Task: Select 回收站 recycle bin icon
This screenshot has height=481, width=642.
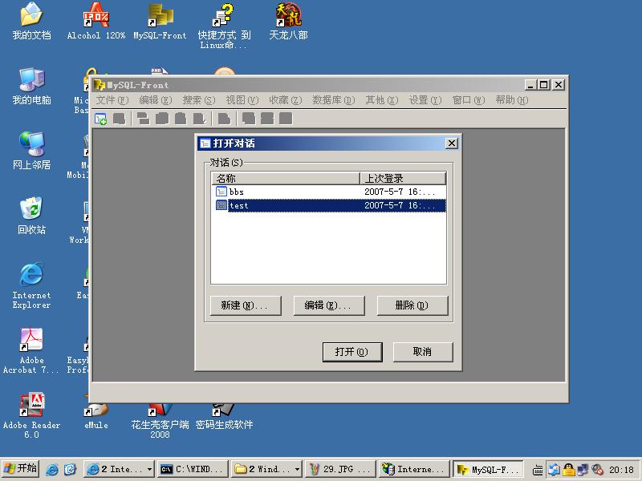Action: [31, 216]
